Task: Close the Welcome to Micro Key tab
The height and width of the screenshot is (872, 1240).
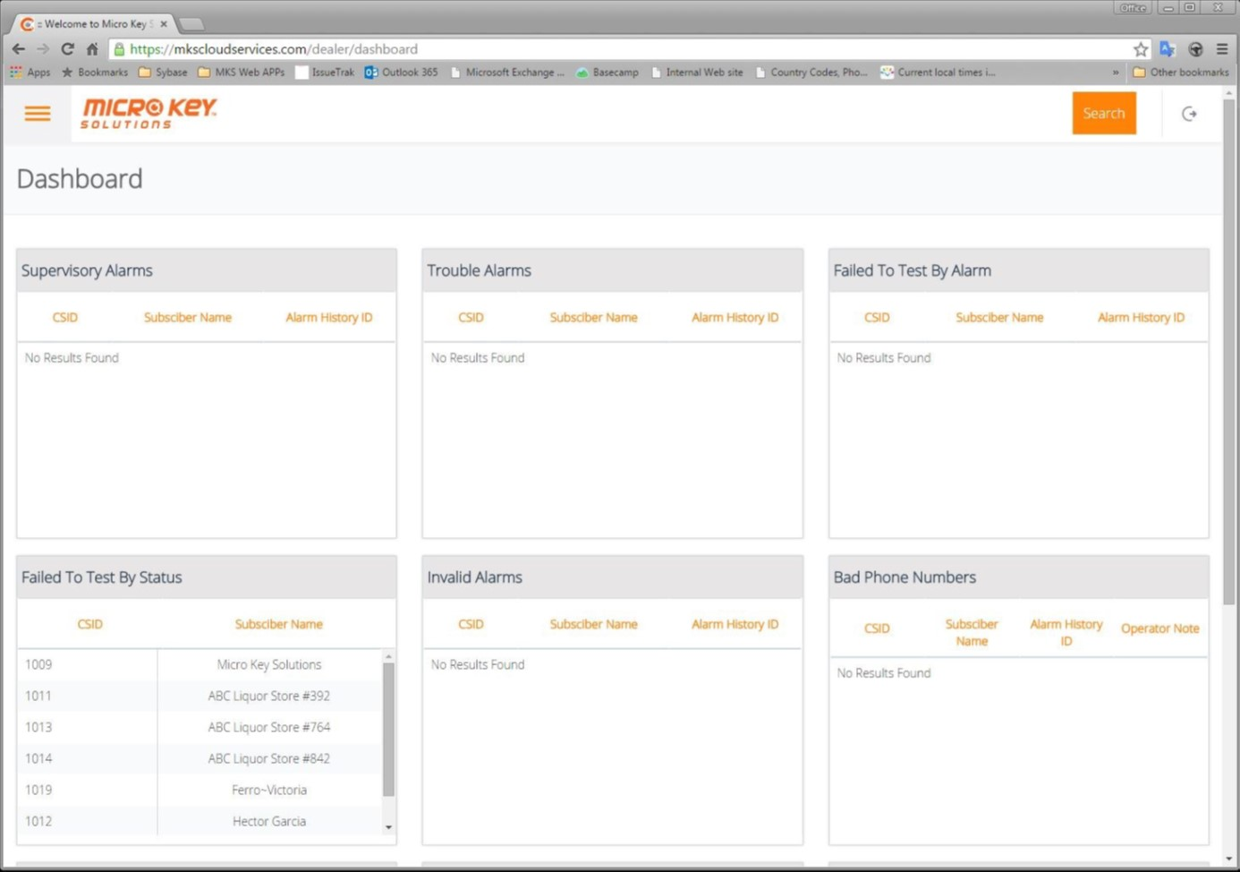Action: (x=164, y=24)
